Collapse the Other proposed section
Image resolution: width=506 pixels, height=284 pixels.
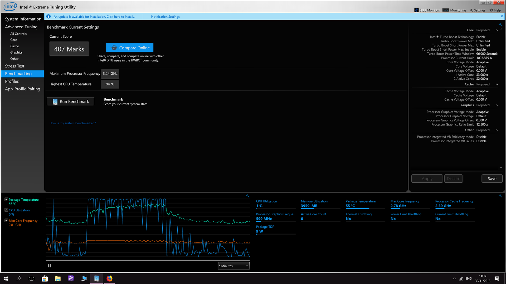point(497,130)
